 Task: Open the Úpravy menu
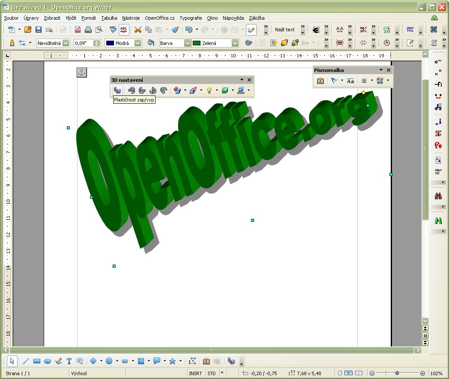coord(31,18)
